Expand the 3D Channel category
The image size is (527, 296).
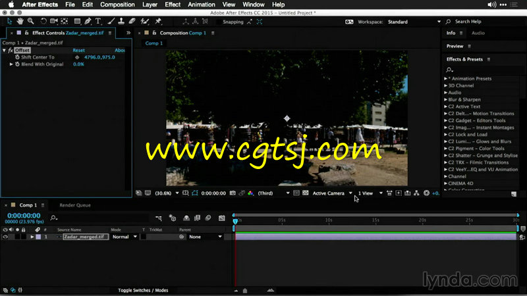tap(446, 86)
